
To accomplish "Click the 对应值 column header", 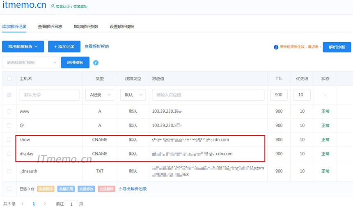I will click(x=158, y=79).
